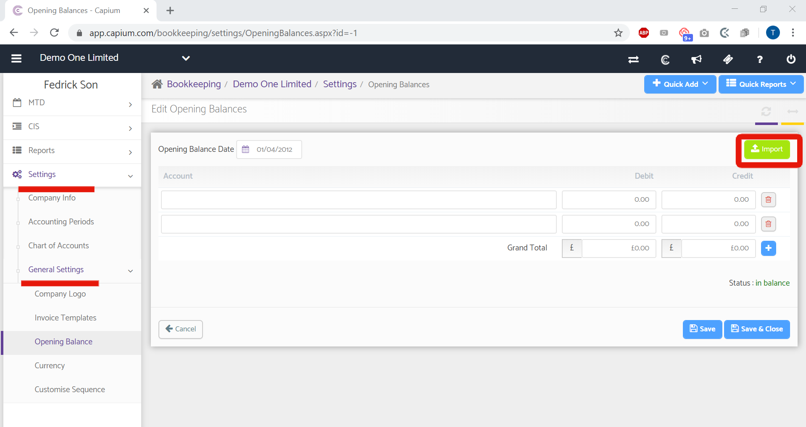Screen dimensions: 806x427
Task: Open Invoice Templates settings
Action: point(65,318)
